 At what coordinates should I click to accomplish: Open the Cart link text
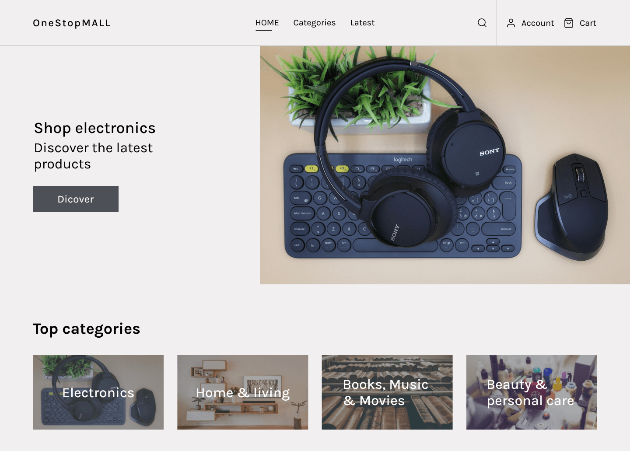(588, 23)
